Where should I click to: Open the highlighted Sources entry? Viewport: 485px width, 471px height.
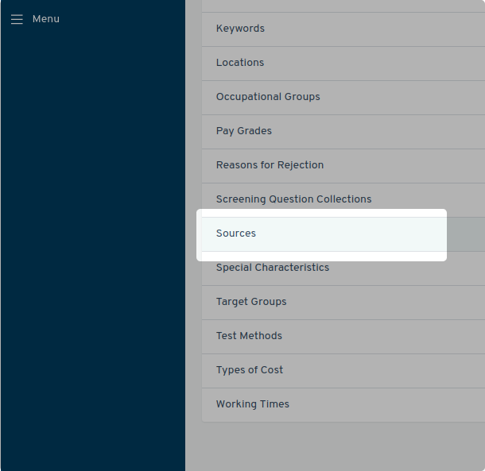[x=236, y=234]
